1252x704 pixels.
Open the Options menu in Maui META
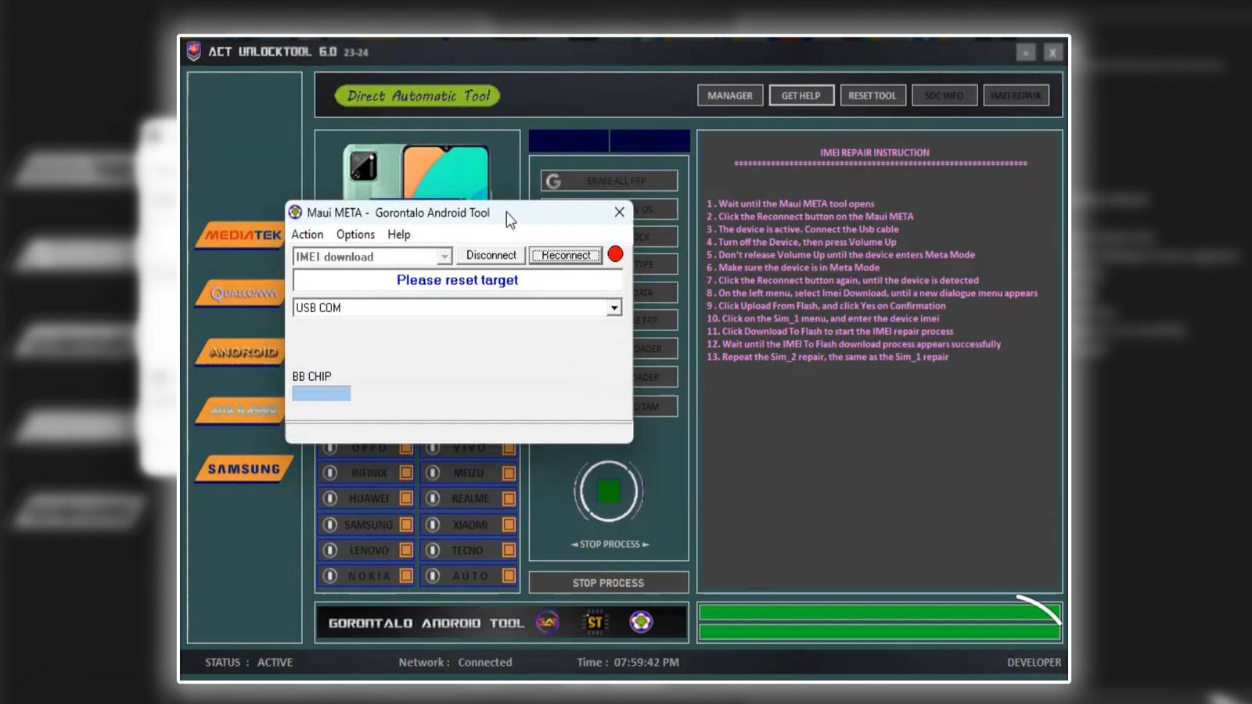[x=355, y=234]
